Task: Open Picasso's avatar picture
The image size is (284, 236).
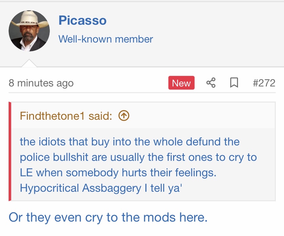Action: (29, 31)
